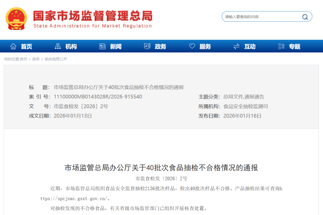
Task: Click the search magnifier icon
Action: tap(305, 17)
